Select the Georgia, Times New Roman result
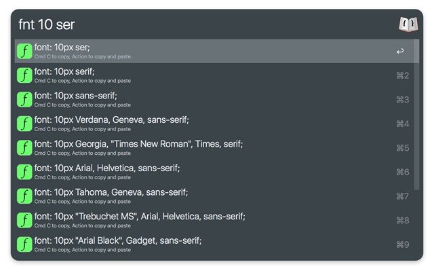 click(x=138, y=144)
